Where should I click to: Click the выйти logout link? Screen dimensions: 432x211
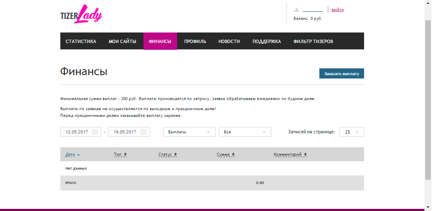click(337, 10)
